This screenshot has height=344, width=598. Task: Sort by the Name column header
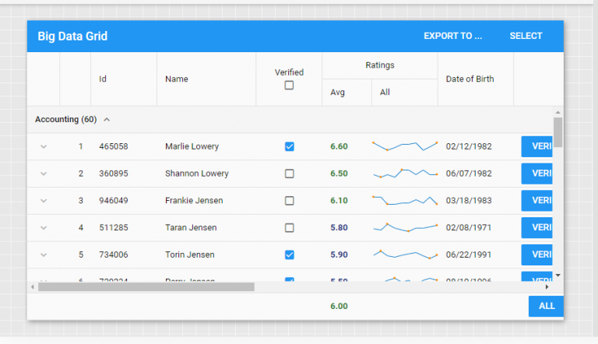pyautogui.click(x=177, y=79)
